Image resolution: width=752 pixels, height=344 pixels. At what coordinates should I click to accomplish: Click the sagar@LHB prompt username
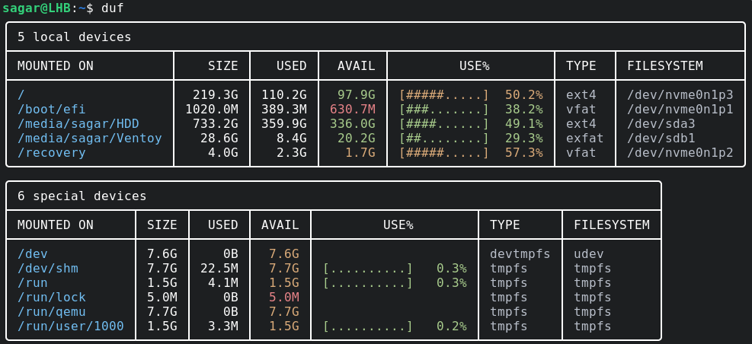coord(40,8)
